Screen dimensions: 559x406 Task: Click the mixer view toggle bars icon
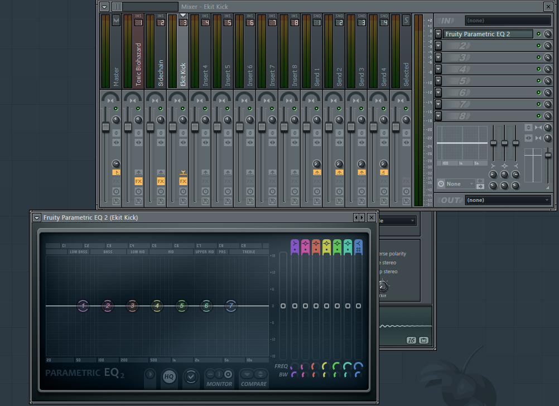(x=117, y=7)
